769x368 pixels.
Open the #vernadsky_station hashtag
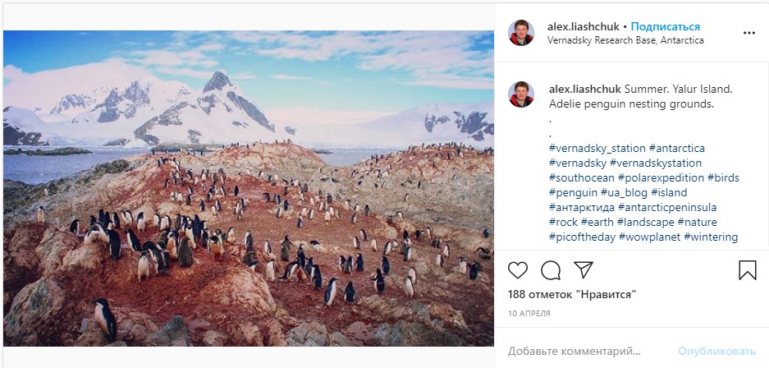pyautogui.click(x=597, y=148)
